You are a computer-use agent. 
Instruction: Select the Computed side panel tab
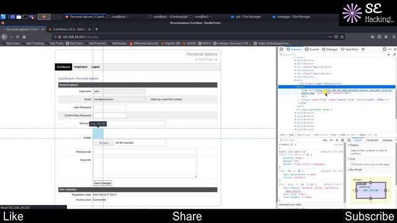(372, 140)
